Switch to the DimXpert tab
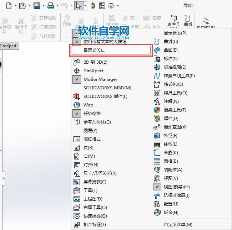Viewport: 232px width, 230px height. [x=9, y=46]
